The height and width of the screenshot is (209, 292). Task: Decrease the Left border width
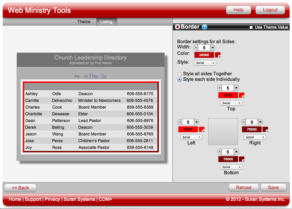(180, 122)
